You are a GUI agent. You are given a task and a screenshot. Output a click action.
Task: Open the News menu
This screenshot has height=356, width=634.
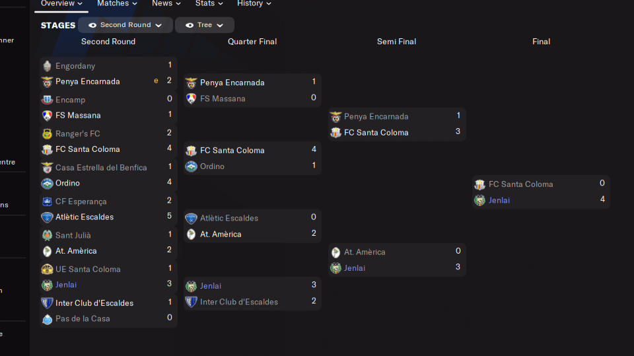[x=166, y=4]
